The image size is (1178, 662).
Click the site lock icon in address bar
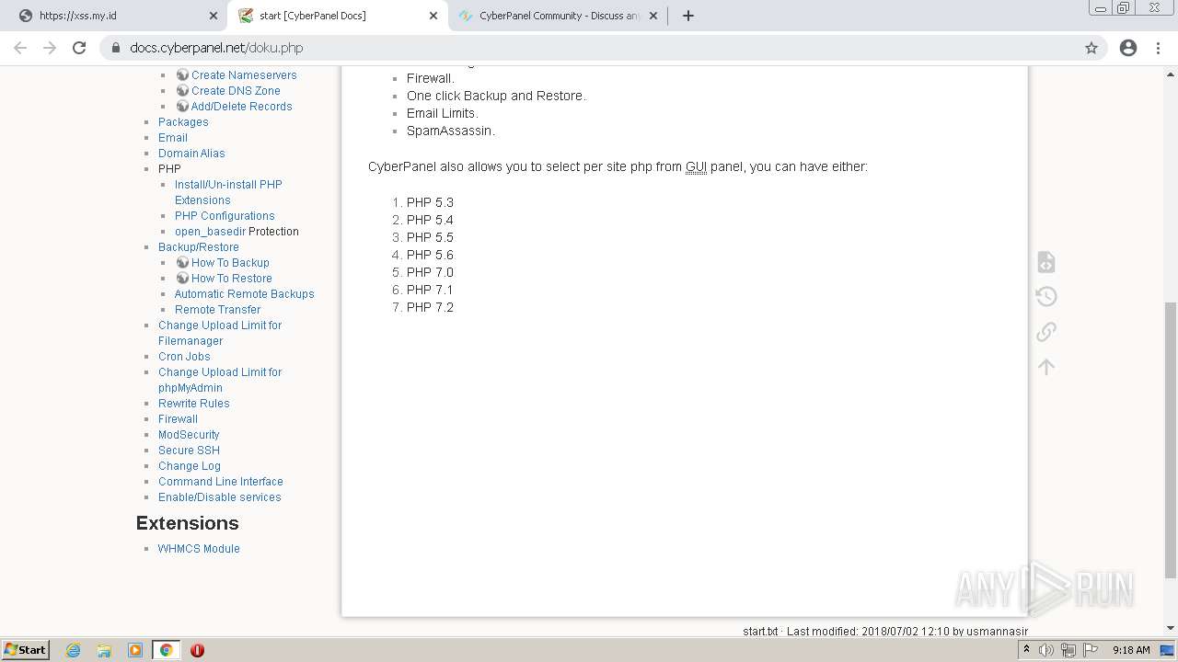116,48
